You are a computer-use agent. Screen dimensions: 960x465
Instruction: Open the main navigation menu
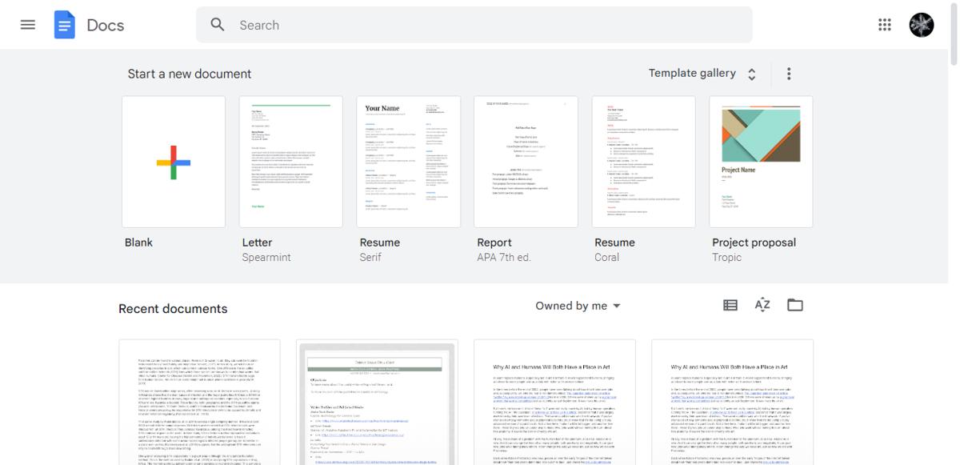pos(27,25)
